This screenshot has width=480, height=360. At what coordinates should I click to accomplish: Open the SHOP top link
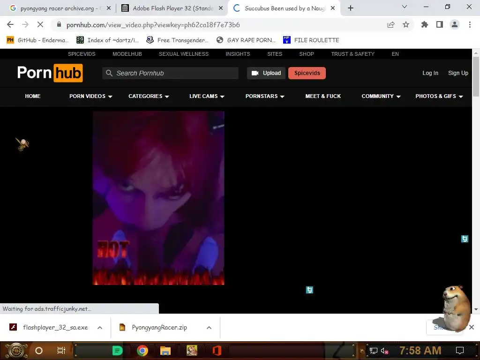pyautogui.click(x=307, y=54)
